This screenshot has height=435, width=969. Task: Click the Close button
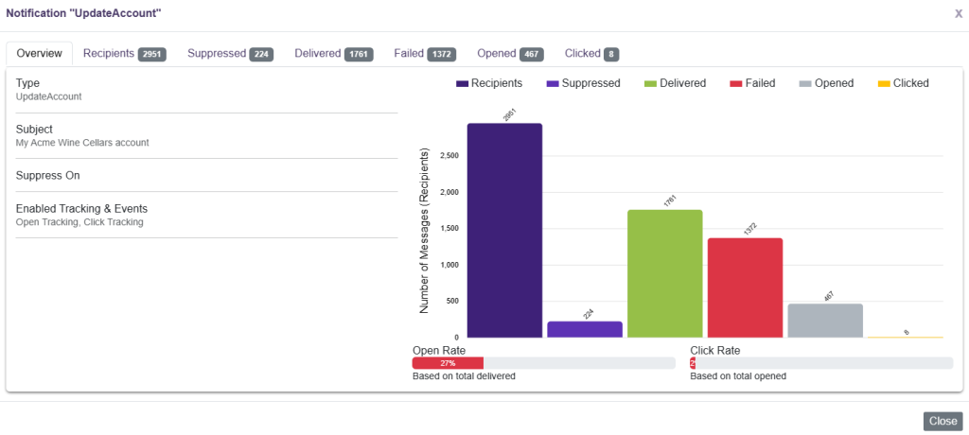[x=943, y=421]
